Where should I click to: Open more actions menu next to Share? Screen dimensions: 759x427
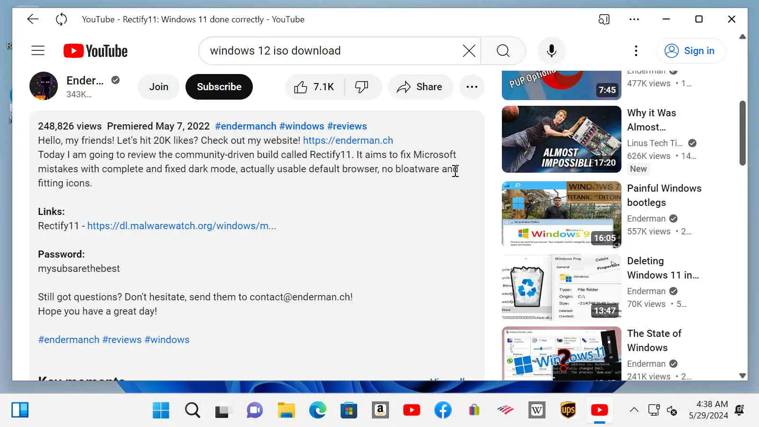click(472, 87)
